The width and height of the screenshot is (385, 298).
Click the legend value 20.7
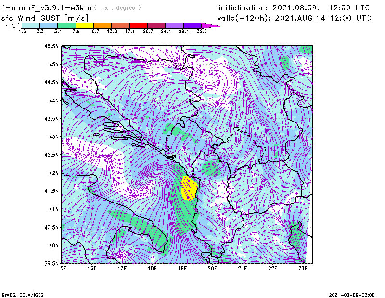148,31
